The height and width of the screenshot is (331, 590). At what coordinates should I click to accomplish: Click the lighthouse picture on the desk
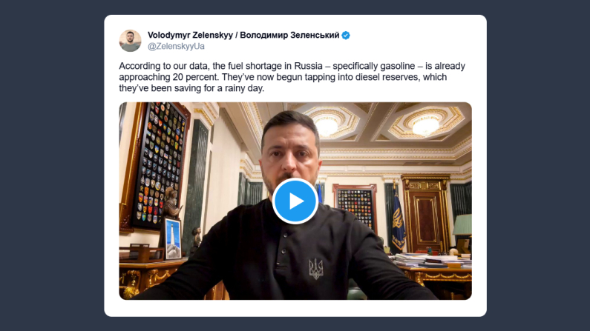[173, 239]
